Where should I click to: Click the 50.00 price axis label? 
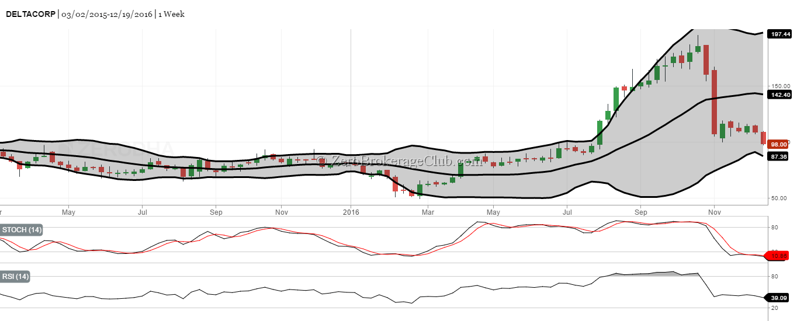(x=778, y=198)
